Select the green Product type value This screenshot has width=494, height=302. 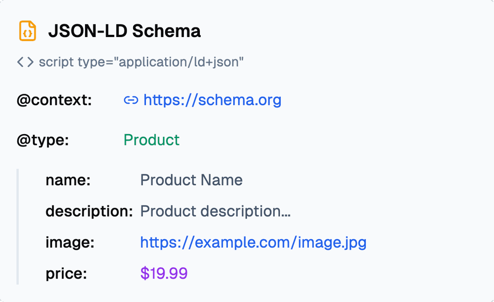[x=151, y=140]
